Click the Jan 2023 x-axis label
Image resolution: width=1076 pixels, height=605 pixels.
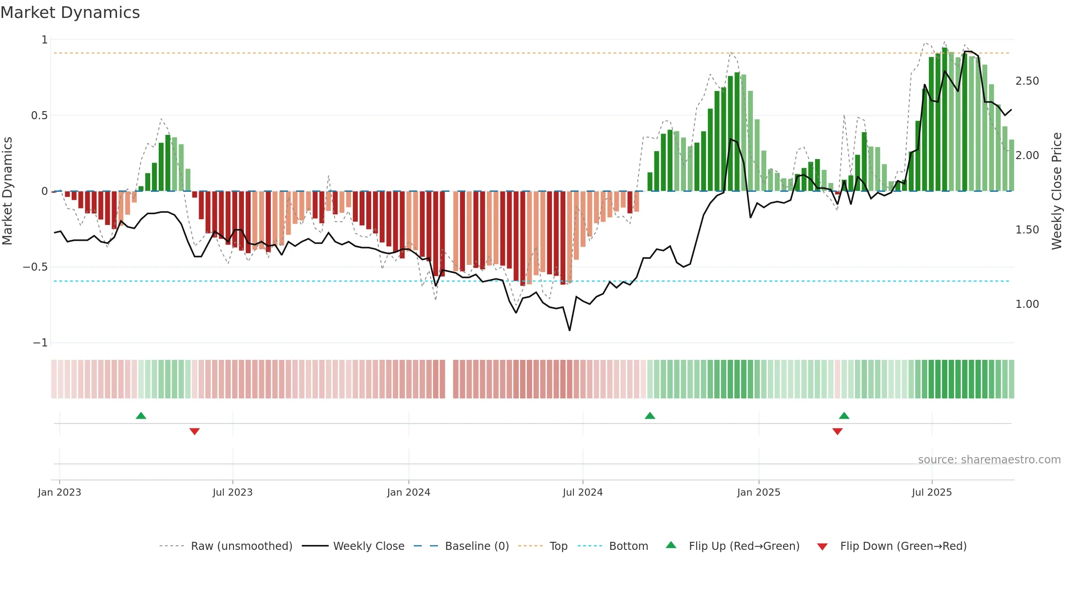(60, 492)
